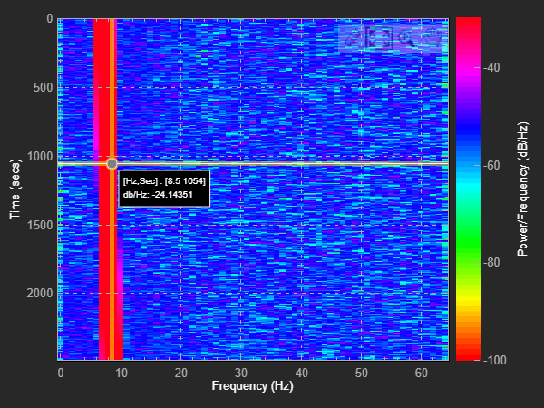Select the data tip box showing -24.14351
The image size is (544, 408).
164,188
